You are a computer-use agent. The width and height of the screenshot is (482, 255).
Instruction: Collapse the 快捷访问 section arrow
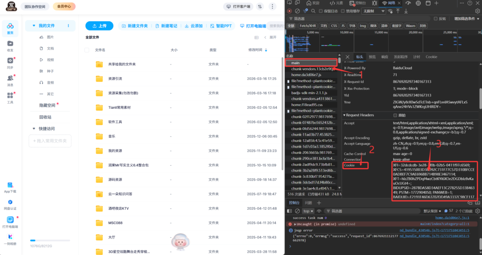coord(34,129)
